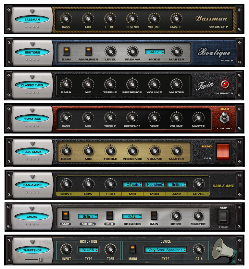Toggle the Boutique GAIN switch
This screenshot has height=269, width=249.
[x=66, y=51]
